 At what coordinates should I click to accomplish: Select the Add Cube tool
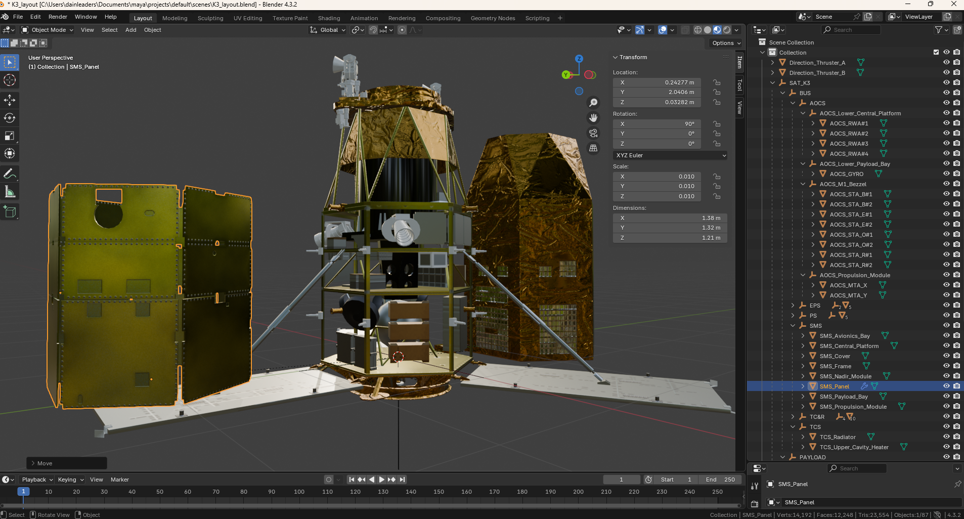10,212
